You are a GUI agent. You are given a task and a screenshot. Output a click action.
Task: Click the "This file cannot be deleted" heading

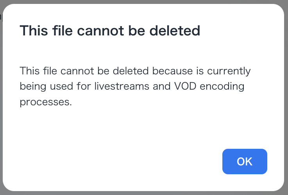[110, 31]
